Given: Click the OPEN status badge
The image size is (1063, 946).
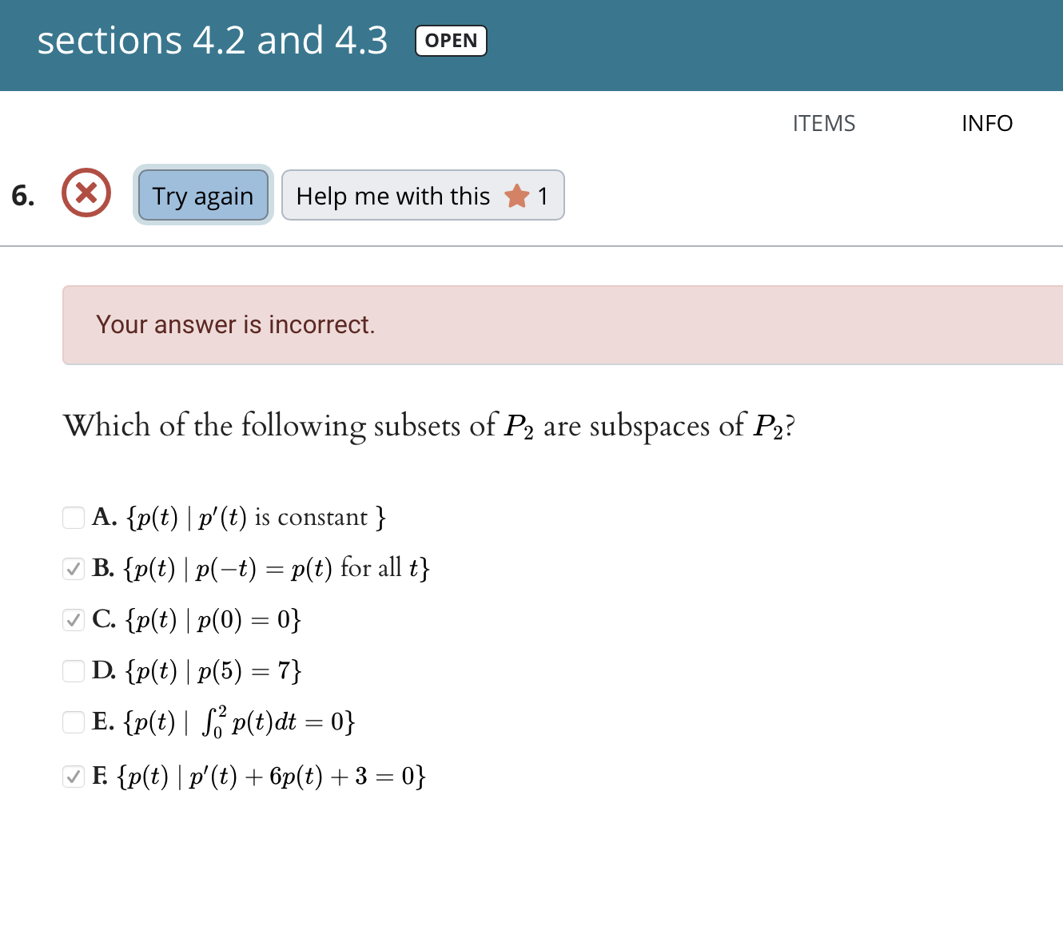Looking at the screenshot, I should 451,41.
